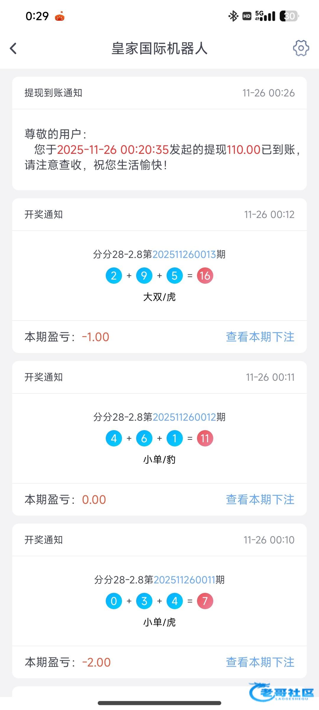Open period number 202511260011 link
The width and height of the screenshot is (319, 710).
pos(184,580)
